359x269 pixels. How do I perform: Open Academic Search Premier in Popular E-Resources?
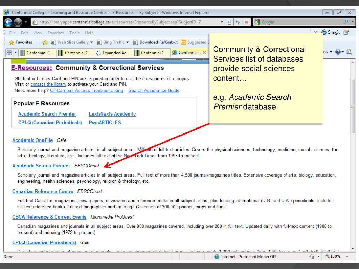point(47,114)
